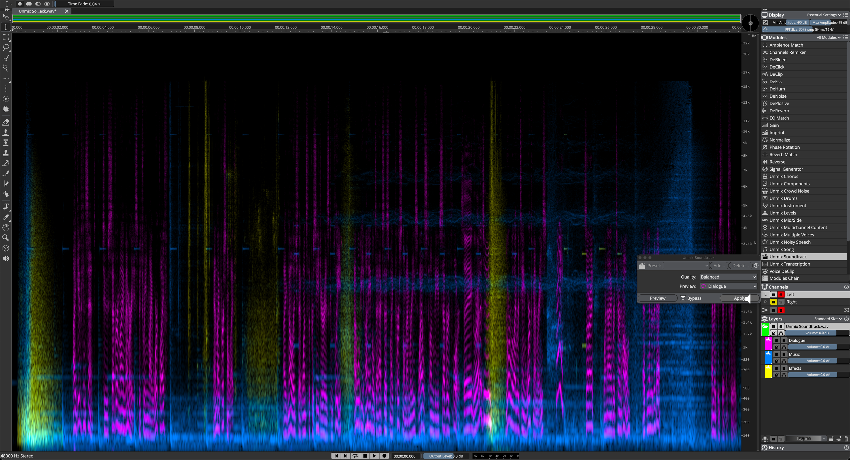Click the Play button in transport bar
Viewport: 850px width, 460px height.
pyautogui.click(x=374, y=456)
